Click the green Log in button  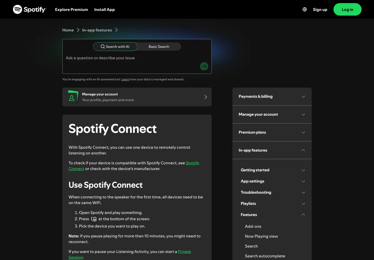point(348,9)
